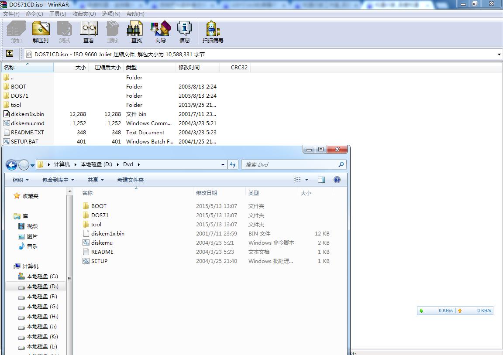Click the Scan Virus toolbar icon
Image resolution: width=503 pixels, height=355 pixels.
[x=213, y=32]
